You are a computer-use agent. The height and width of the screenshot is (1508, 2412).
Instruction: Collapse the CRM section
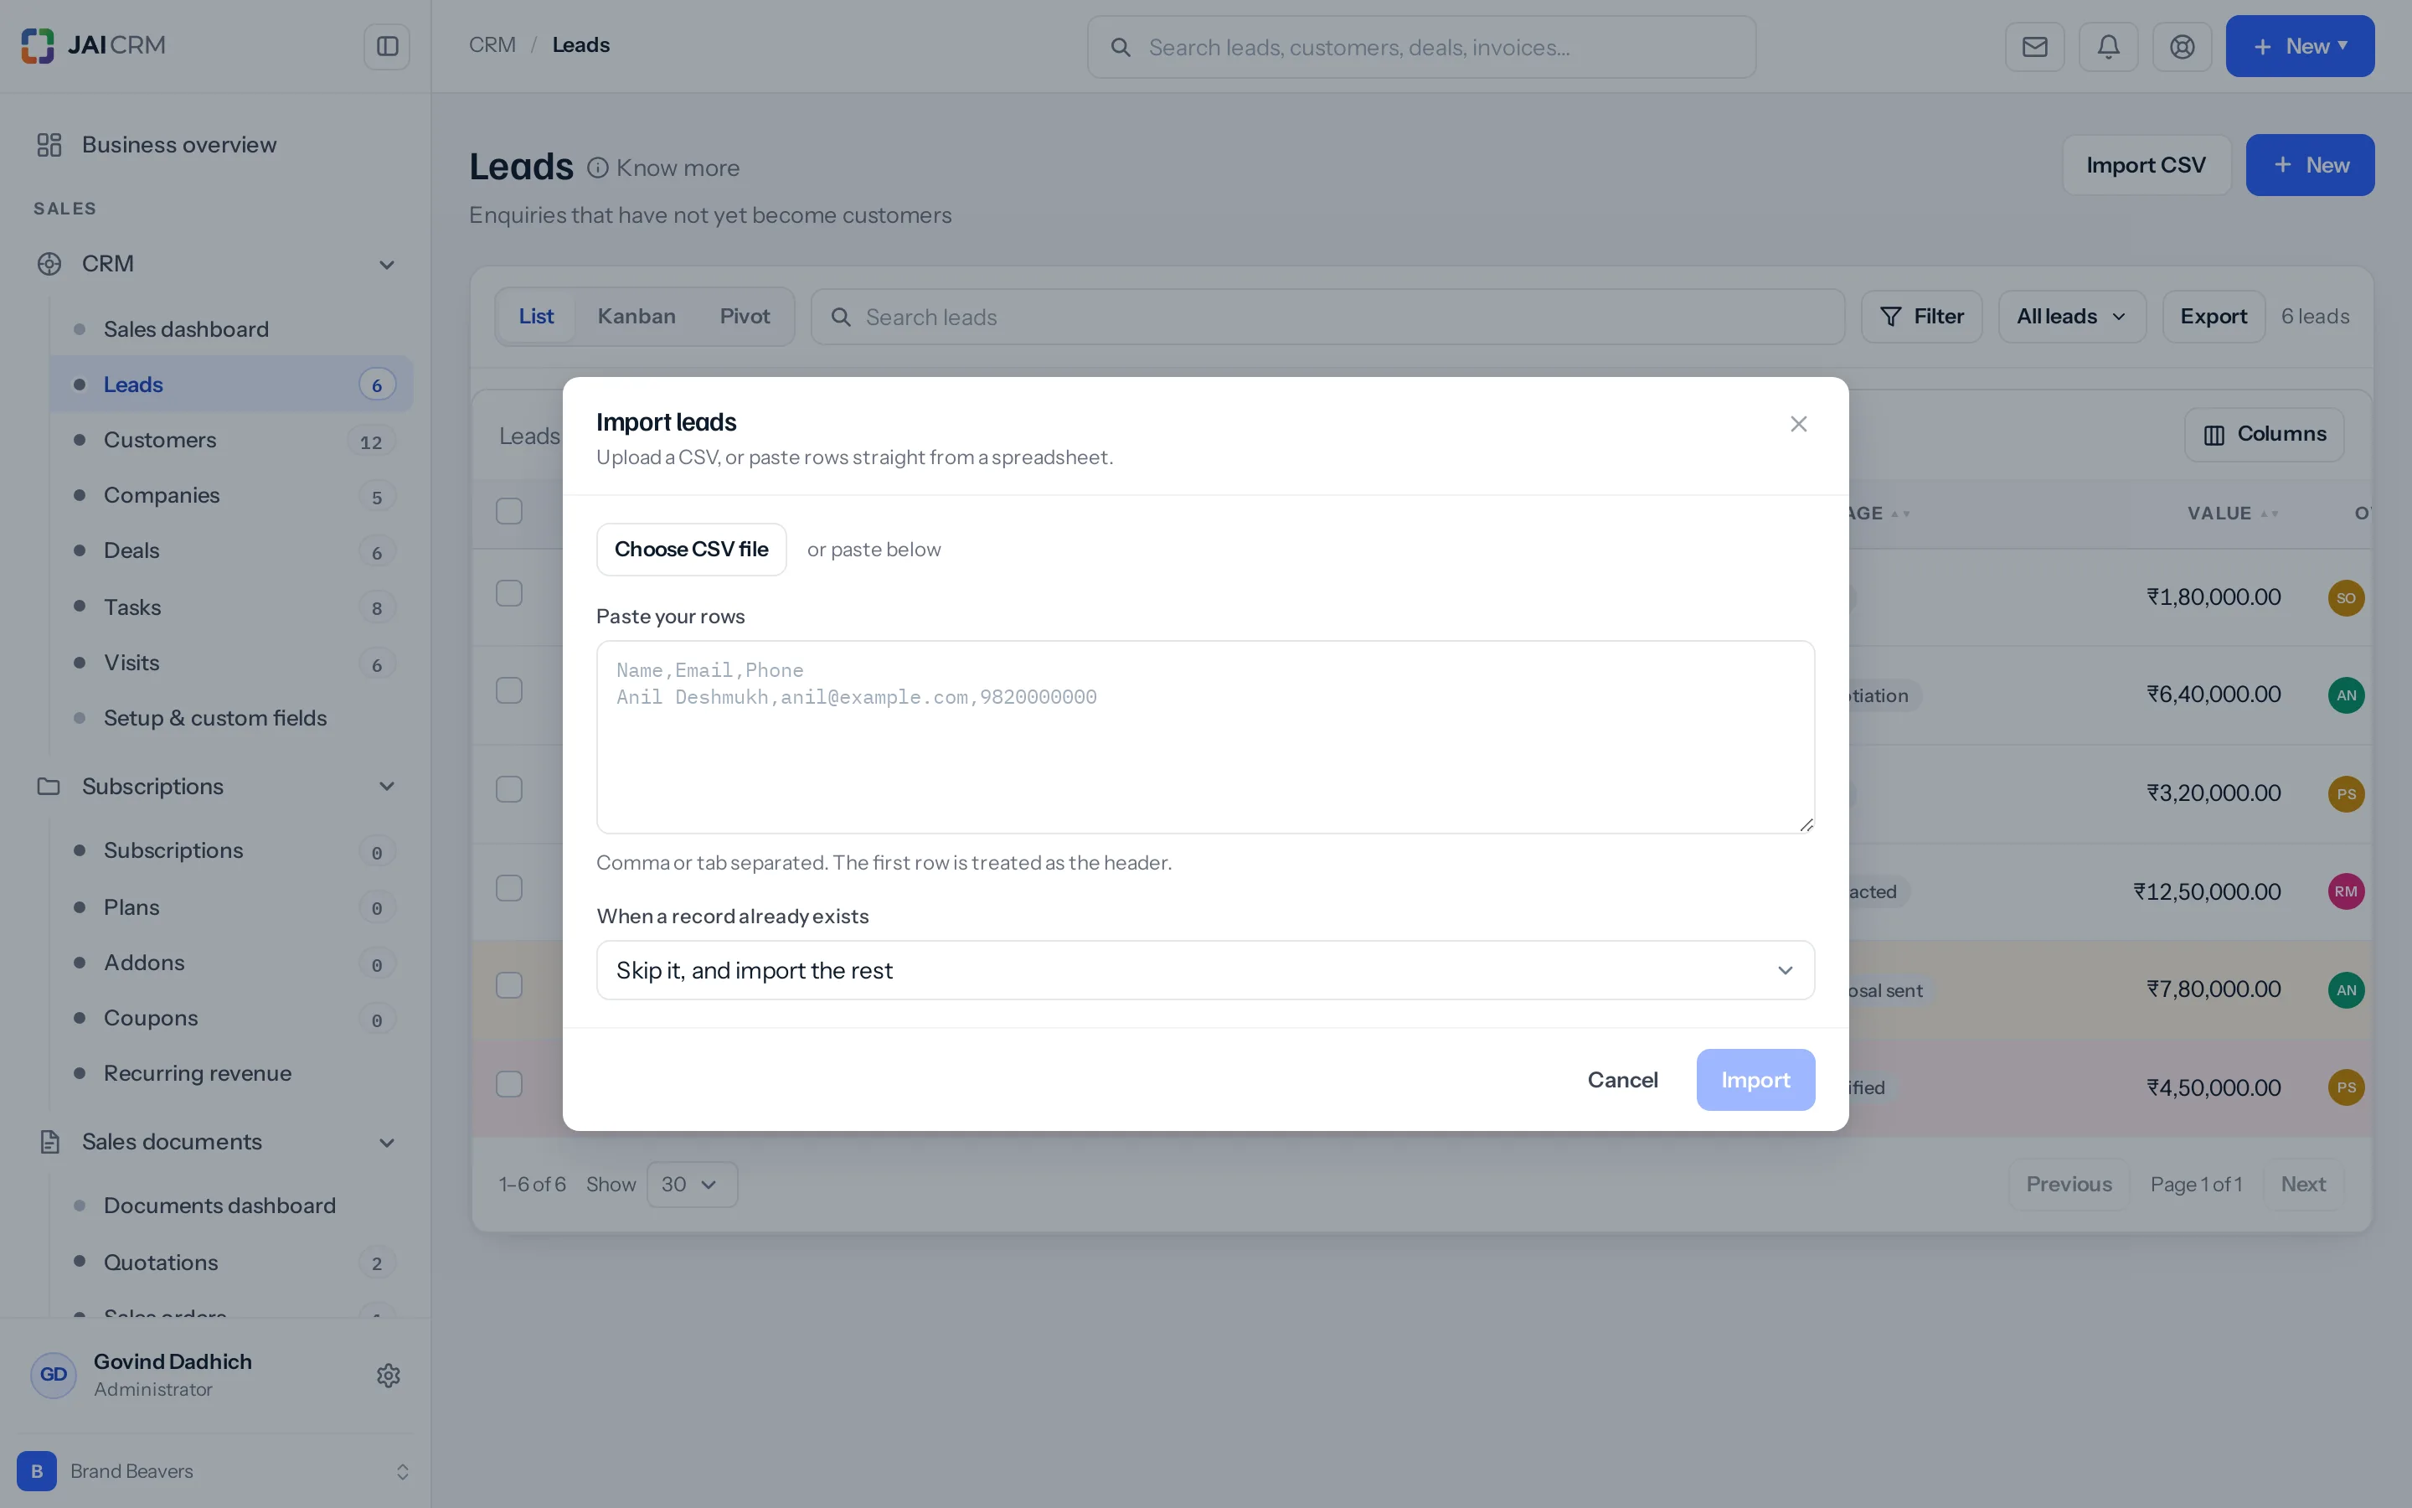[387, 264]
